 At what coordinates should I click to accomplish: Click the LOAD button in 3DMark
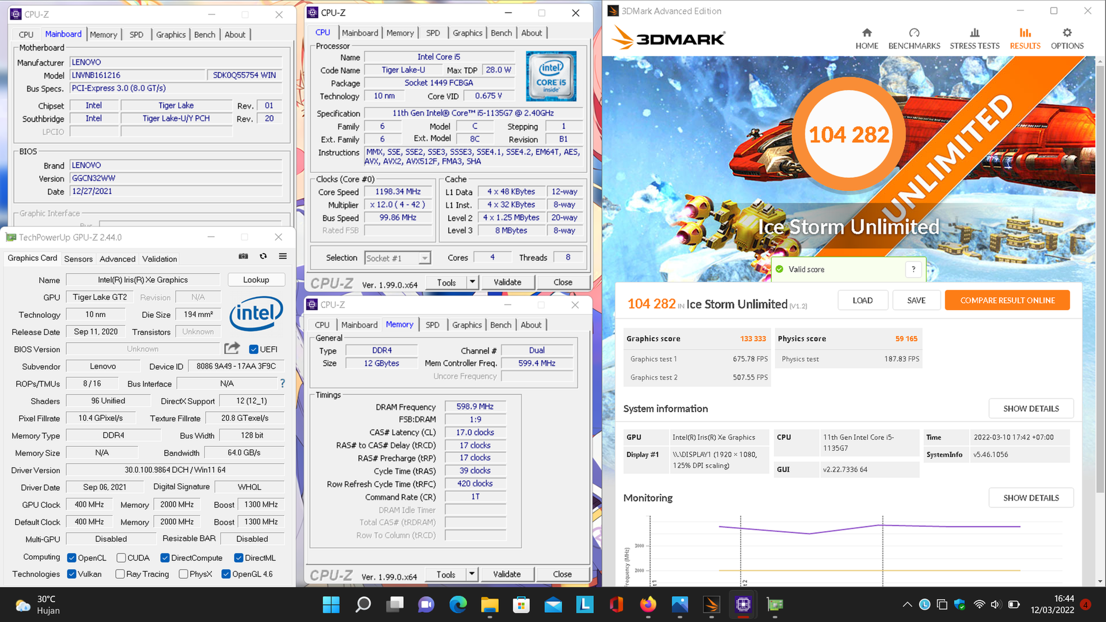click(862, 300)
